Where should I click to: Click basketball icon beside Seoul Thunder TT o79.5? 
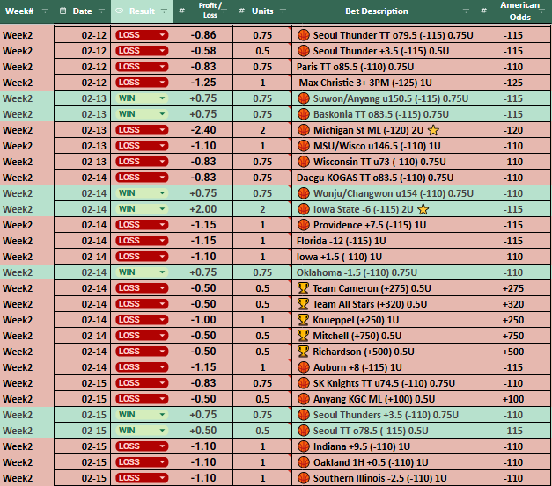point(304,35)
